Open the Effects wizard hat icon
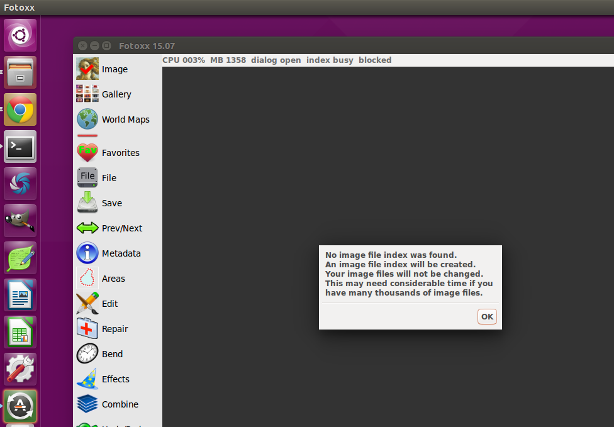The height and width of the screenshot is (427, 614). pyautogui.click(x=87, y=379)
